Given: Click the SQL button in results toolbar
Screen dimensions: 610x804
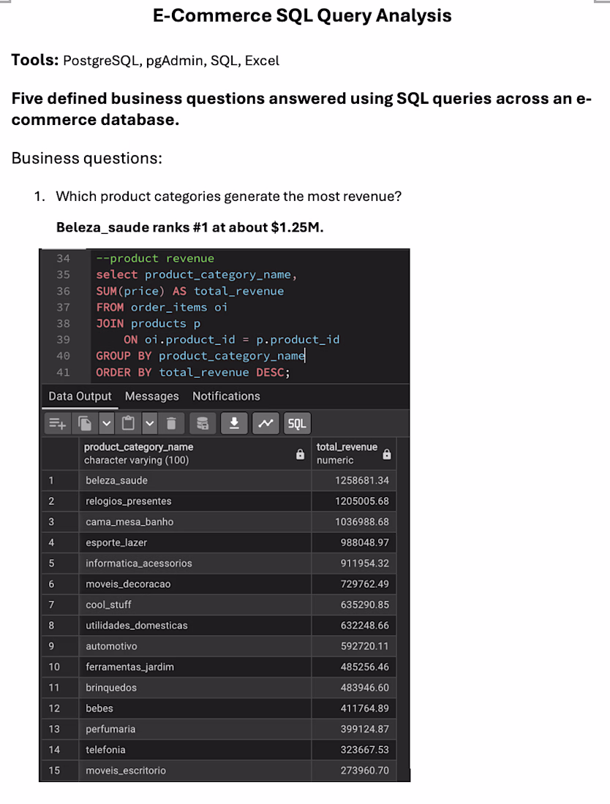Looking at the screenshot, I should [297, 423].
